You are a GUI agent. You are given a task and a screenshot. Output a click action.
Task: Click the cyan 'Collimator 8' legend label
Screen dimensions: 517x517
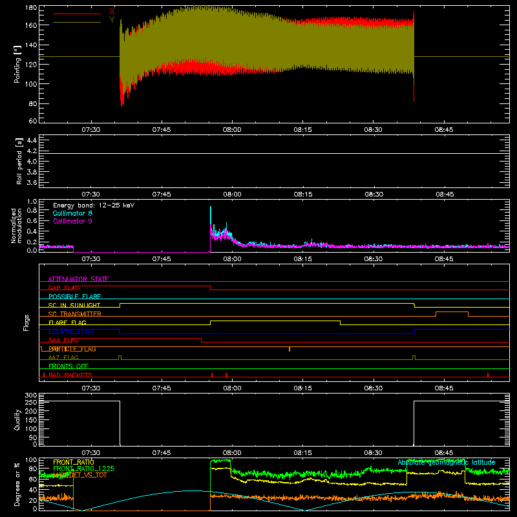[x=72, y=213]
